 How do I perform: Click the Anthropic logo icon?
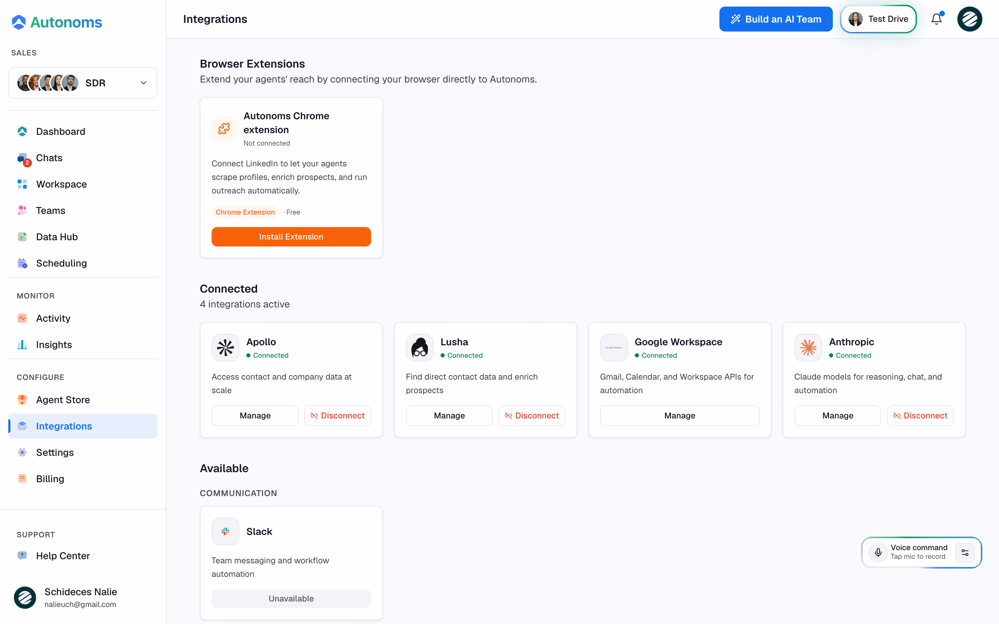808,347
